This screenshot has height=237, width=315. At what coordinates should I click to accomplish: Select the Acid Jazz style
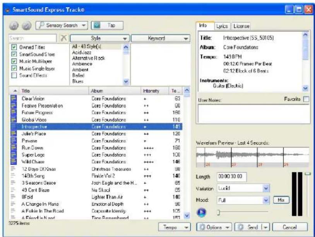[82, 52]
